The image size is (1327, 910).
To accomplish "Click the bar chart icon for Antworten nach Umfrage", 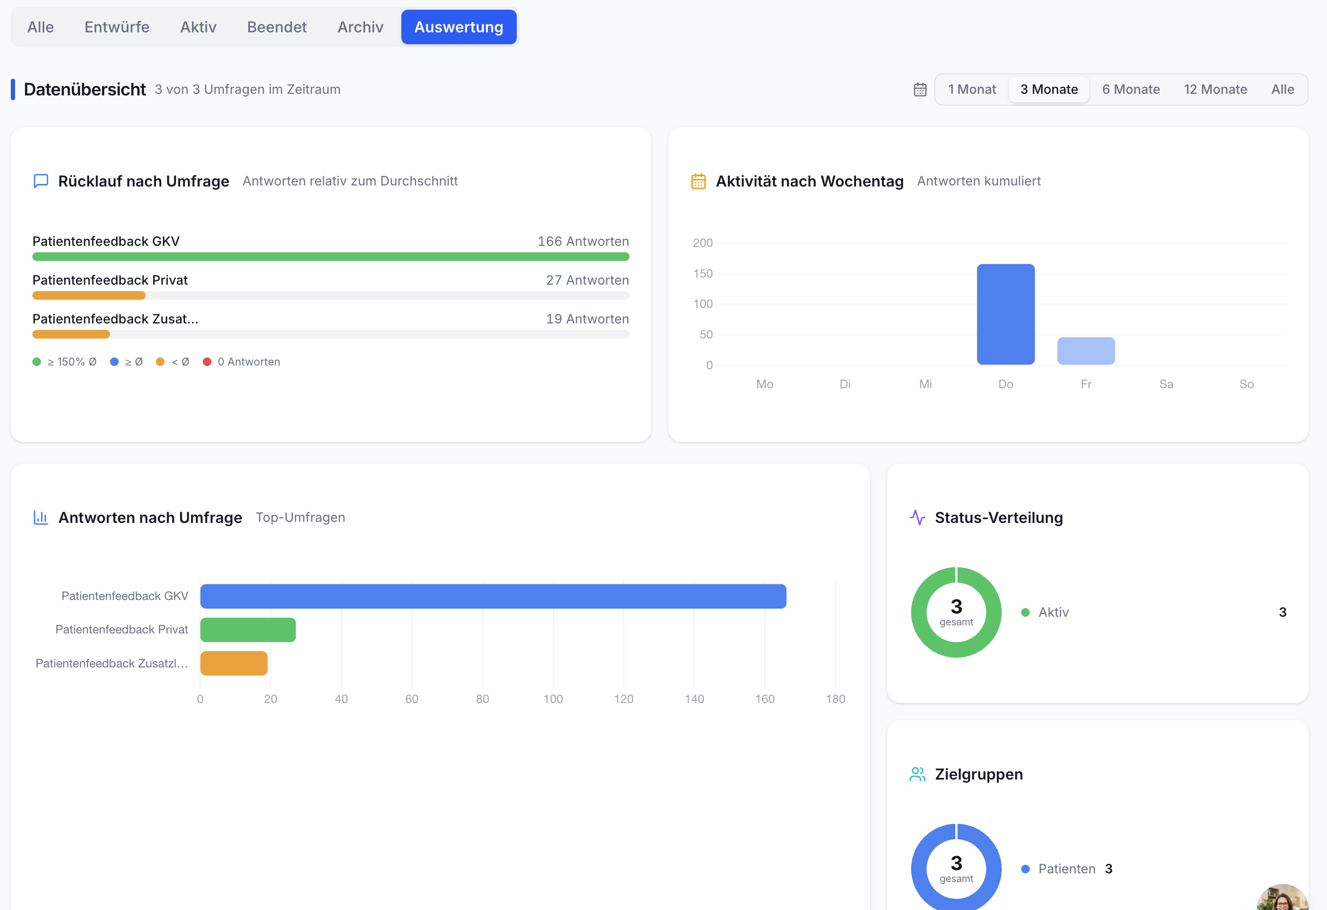I will [x=40, y=518].
